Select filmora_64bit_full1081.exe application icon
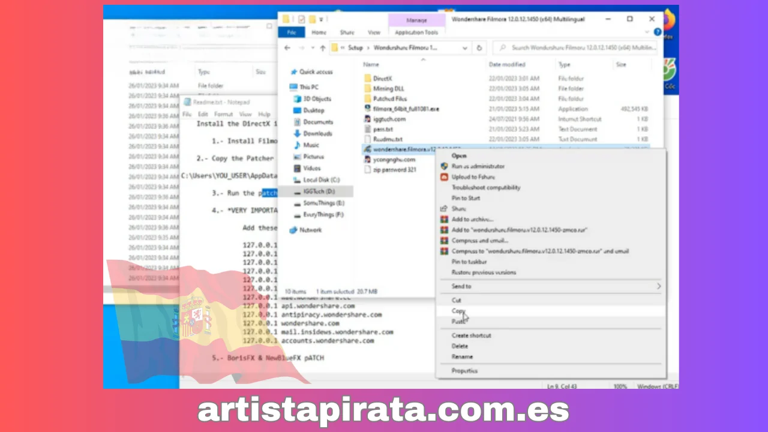This screenshot has width=768, height=432. 368,109
